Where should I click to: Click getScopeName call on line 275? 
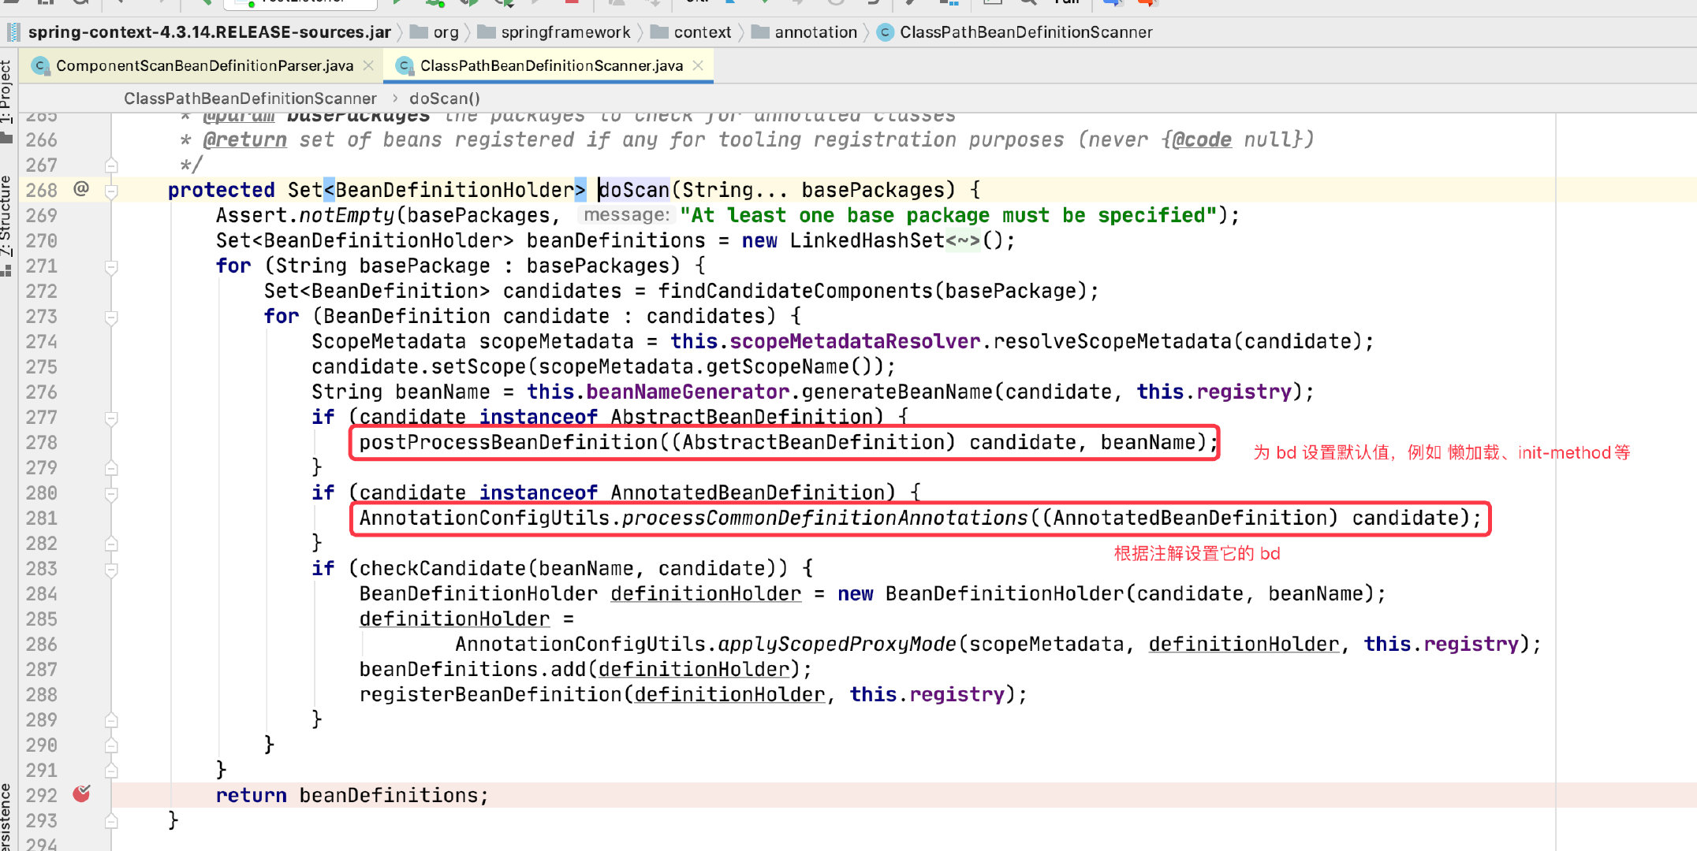(x=777, y=366)
